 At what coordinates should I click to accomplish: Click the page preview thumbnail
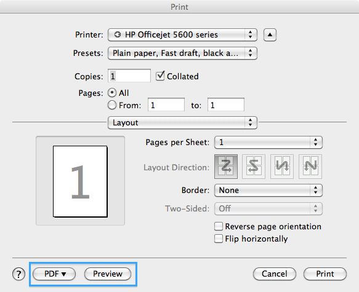point(80,181)
